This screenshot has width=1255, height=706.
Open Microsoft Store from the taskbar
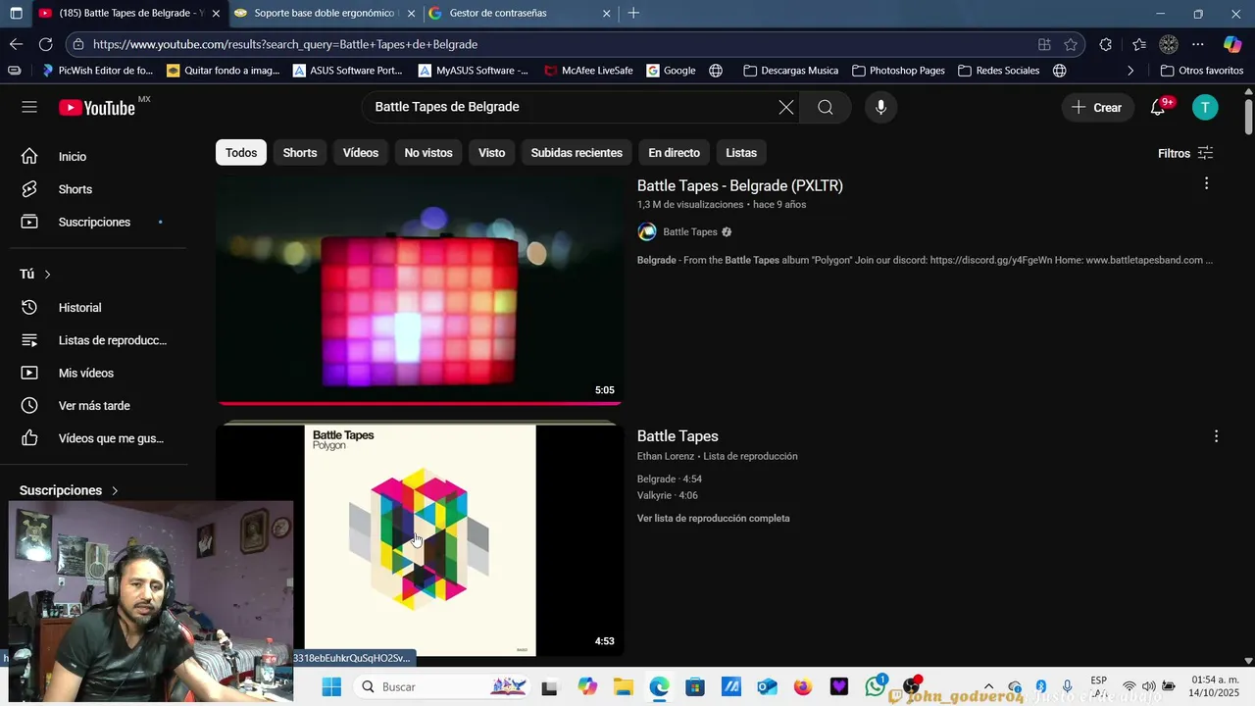[x=695, y=686]
